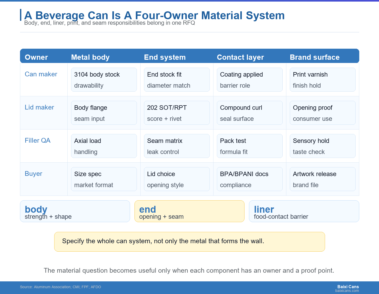Click the 'Coating applied' cell
Screen dimensions: 379x294
click(x=250, y=80)
